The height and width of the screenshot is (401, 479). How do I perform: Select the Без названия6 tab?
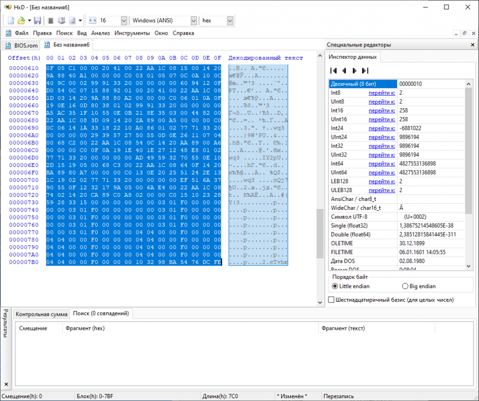pos(67,45)
